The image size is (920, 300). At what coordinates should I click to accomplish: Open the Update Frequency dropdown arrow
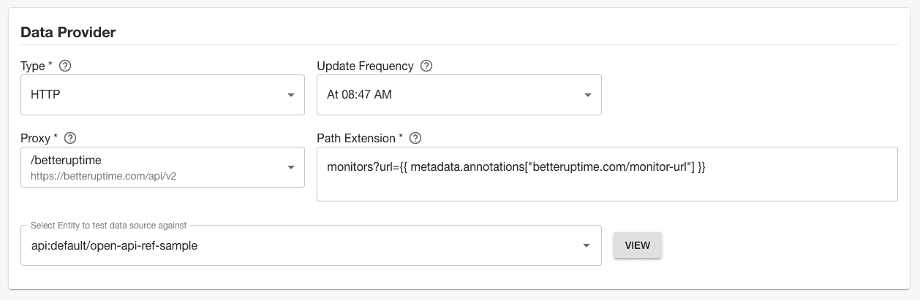tap(587, 95)
